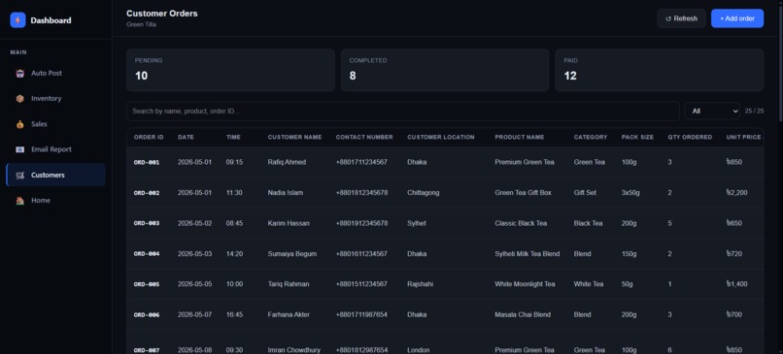Click order ID ORD-003

pos(147,223)
